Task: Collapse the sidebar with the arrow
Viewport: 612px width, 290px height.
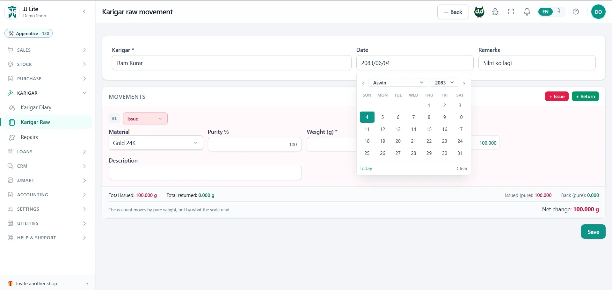Action: (84, 12)
